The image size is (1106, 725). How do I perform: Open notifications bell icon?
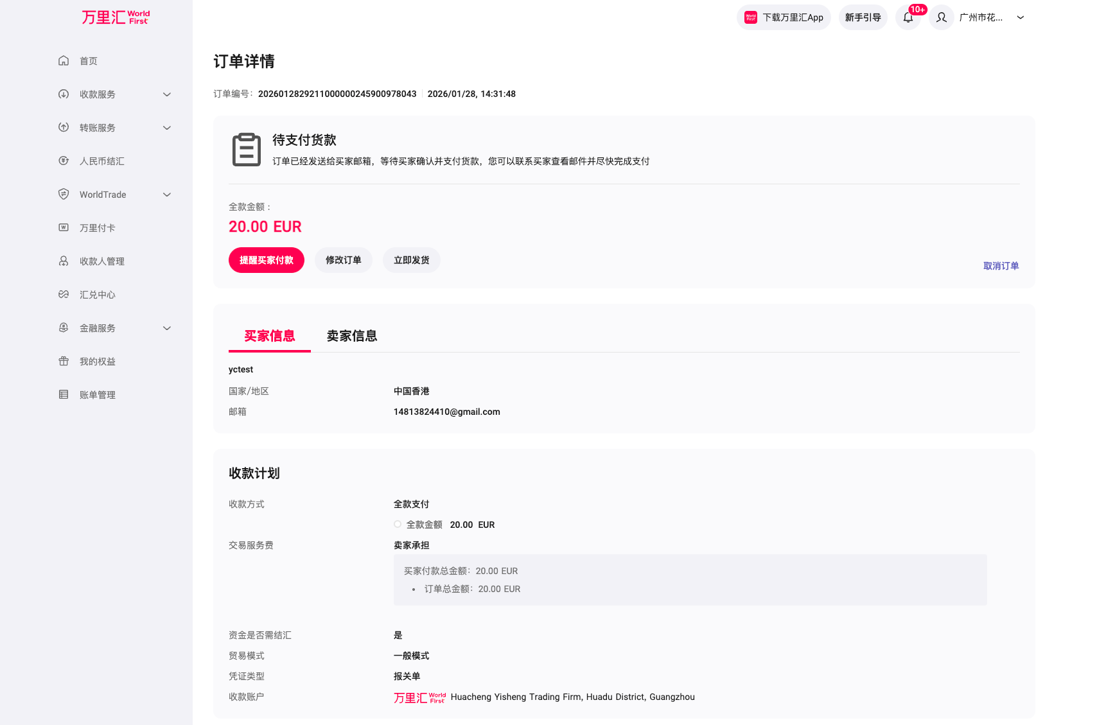pos(908,18)
